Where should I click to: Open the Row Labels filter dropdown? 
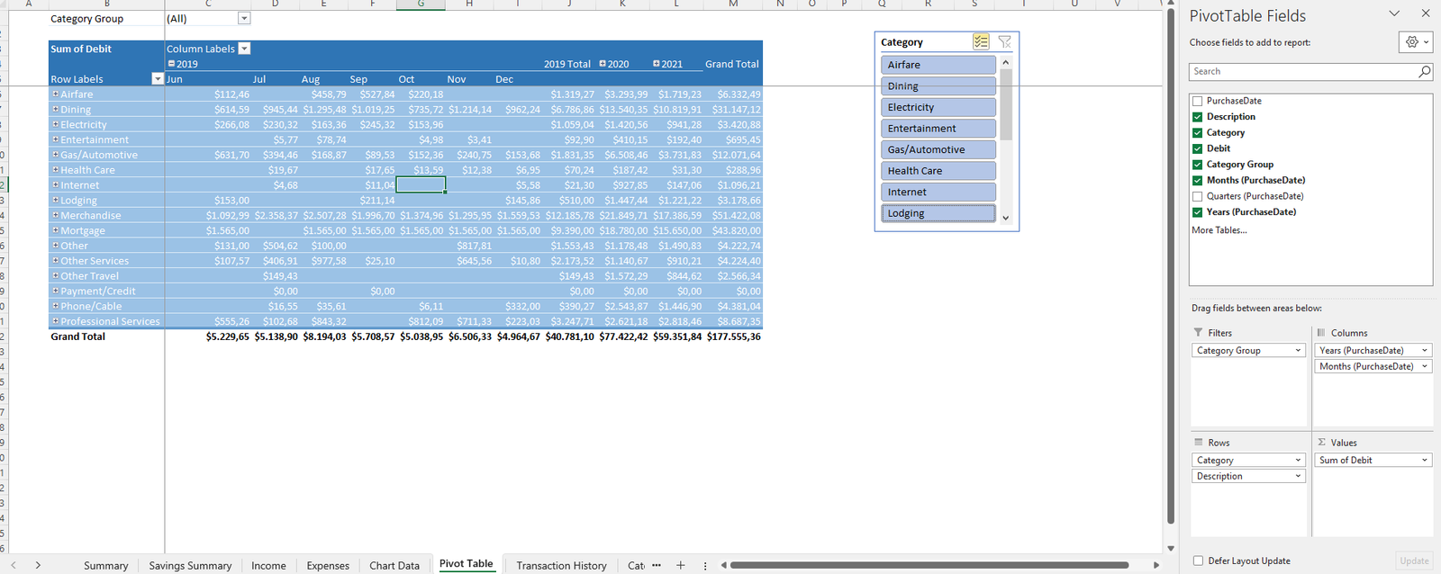point(158,79)
